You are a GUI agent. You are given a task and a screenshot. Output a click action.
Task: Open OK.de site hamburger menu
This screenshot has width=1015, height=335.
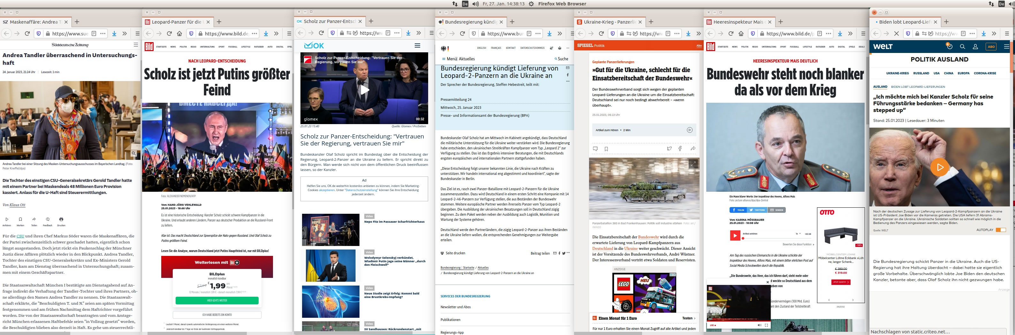[417, 46]
